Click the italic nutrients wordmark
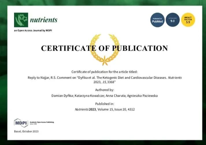The height and width of the screenshot is (145, 206). click(44, 20)
